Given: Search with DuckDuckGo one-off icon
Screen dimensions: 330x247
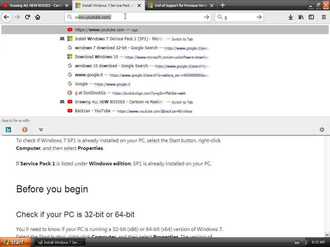Looking at the screenshot, I should [x=25, y=130].
